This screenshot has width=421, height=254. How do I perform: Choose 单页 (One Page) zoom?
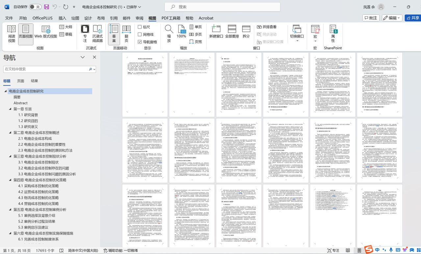[196, 27]
